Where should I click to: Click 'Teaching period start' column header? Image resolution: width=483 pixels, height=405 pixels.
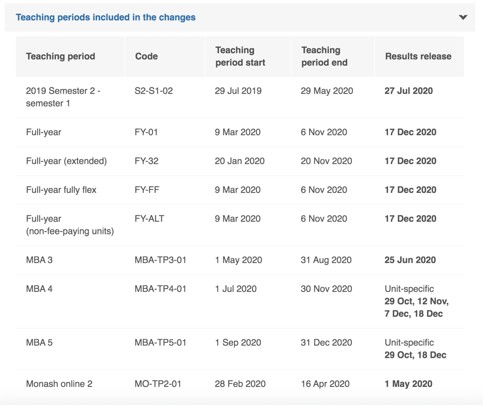pyautogui.click(x=240, y=56)
